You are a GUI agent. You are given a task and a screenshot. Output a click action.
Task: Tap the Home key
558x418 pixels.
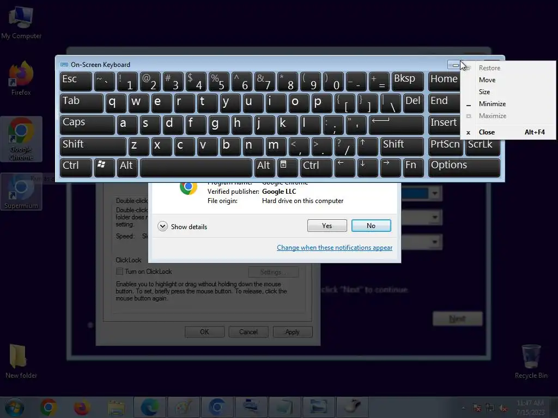pos(444,82)
